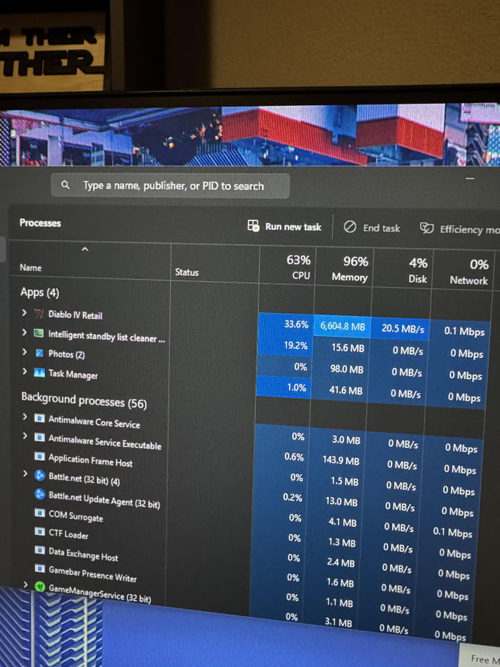Sort processes by CPU column
500x667 pixels.
[299, 267]
